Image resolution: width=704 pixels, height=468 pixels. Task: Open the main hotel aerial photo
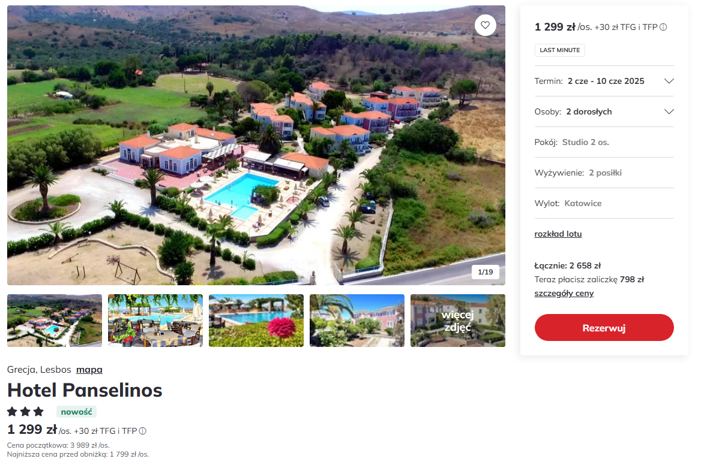click(256, 145)
